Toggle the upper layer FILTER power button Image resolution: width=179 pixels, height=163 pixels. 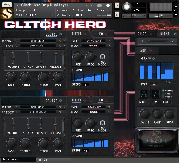(x=85, y=34)
